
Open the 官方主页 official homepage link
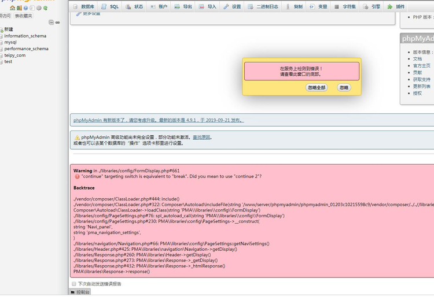421,66
